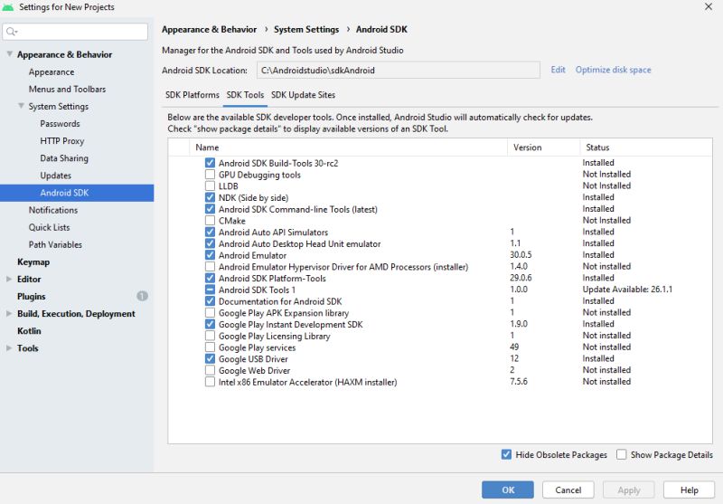Check Intel x86 Emulator Accelerator (HAXM installer)
Screen dimensions: 723x504
210,382
